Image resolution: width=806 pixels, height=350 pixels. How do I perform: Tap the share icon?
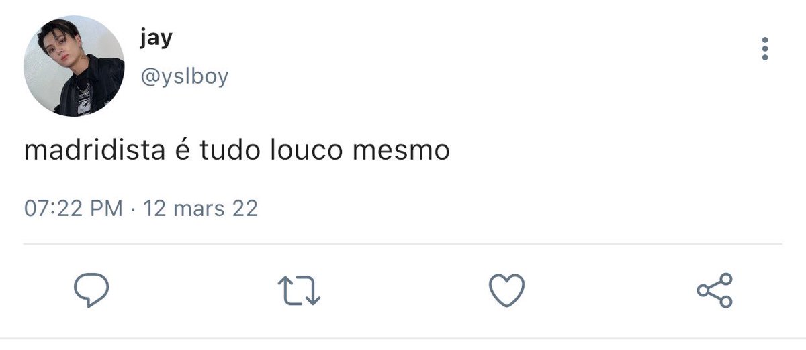pyautogui.click(x=715, y=290)
